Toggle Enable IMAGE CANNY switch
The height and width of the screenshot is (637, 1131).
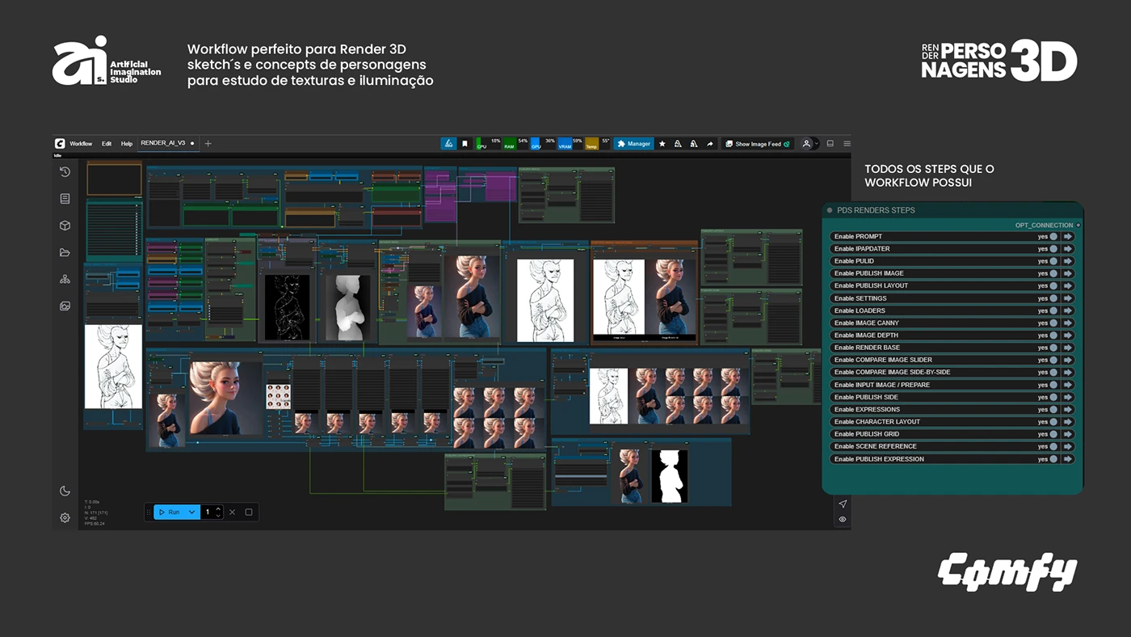pyautogui.click(x=1053, y=323)
